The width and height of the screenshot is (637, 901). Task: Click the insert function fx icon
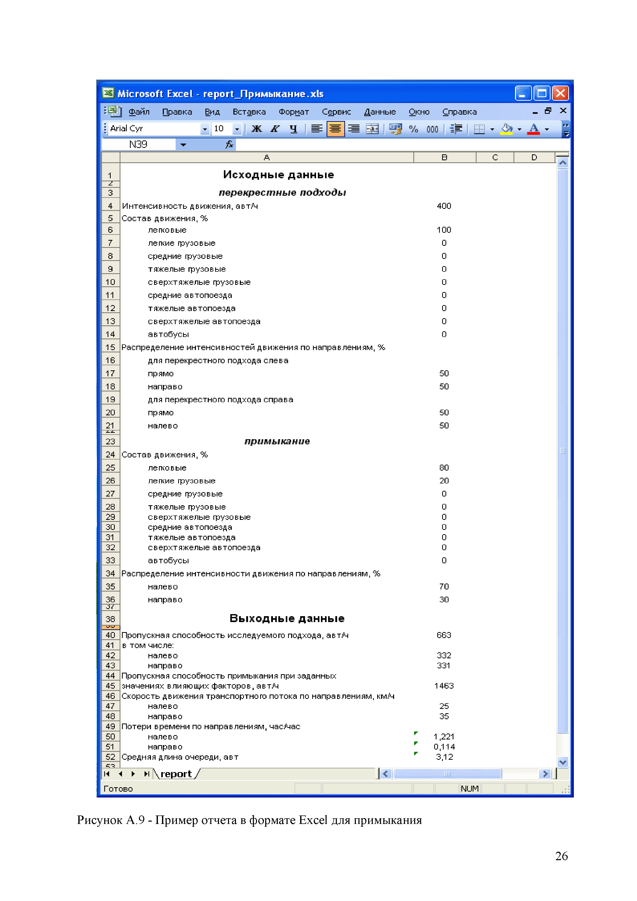[230, 145]
